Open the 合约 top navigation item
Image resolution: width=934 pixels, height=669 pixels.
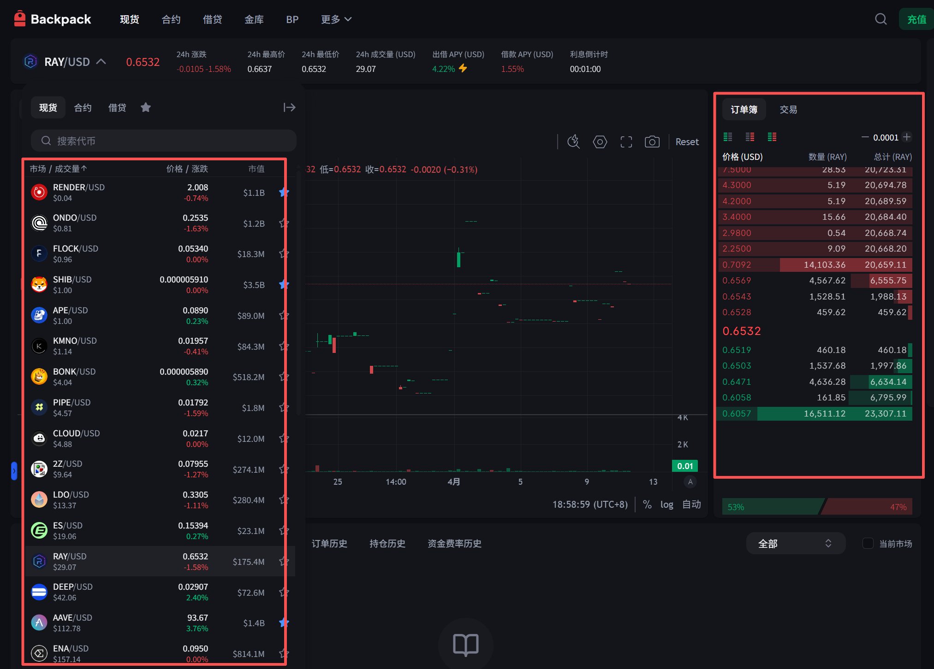coord(171,19)
